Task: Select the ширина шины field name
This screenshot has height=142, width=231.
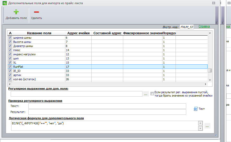Action: (x=22, y=38)
